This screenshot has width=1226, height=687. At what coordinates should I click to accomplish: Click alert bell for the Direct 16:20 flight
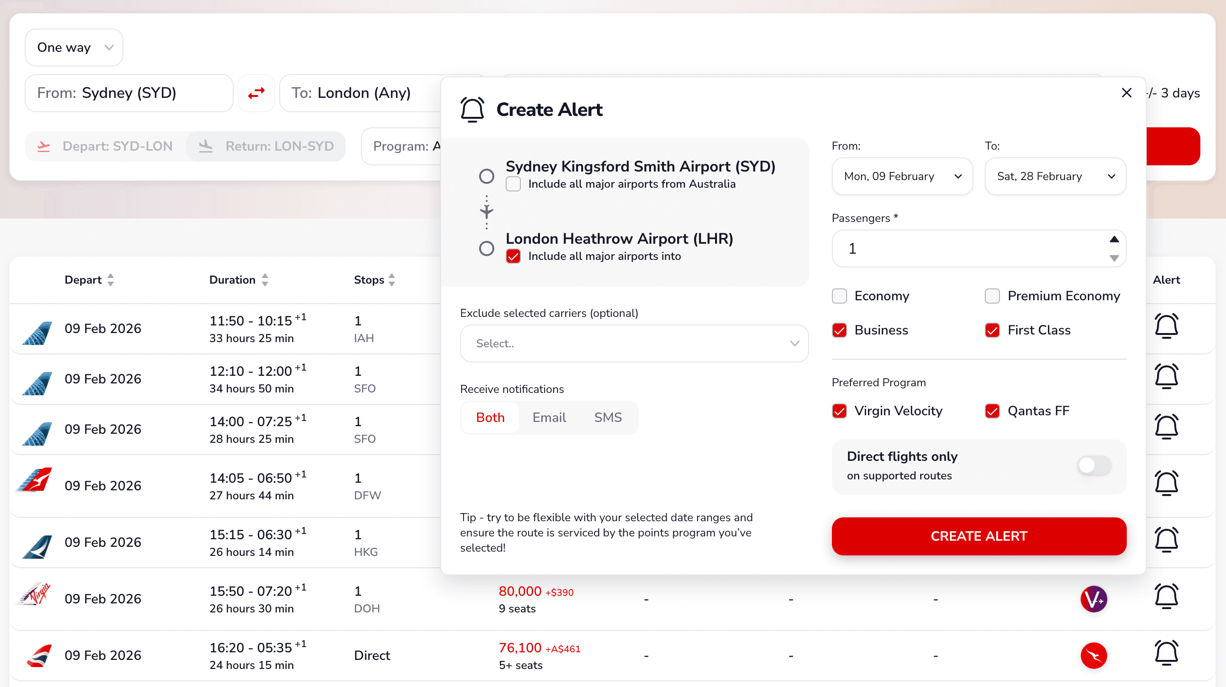pos(1166,653)
